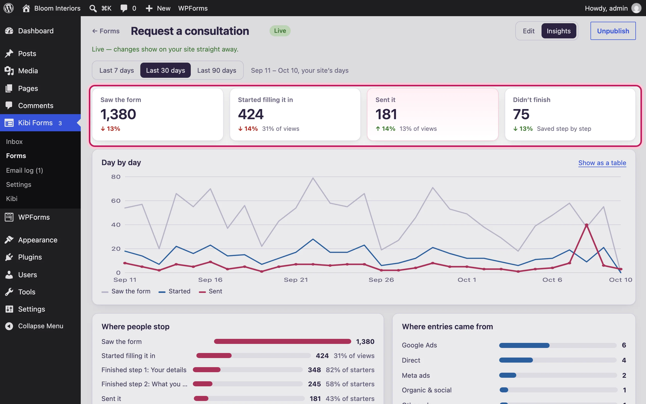Click Show as a table link
This screenshot has height=404, width=646.
pos(602,163)
